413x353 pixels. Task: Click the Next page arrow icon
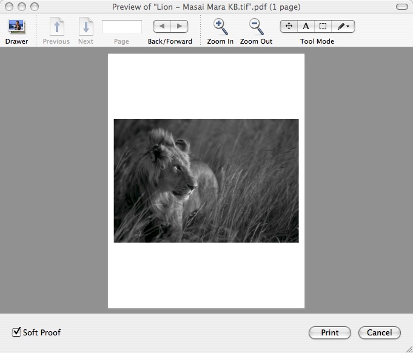click(86, 27)
